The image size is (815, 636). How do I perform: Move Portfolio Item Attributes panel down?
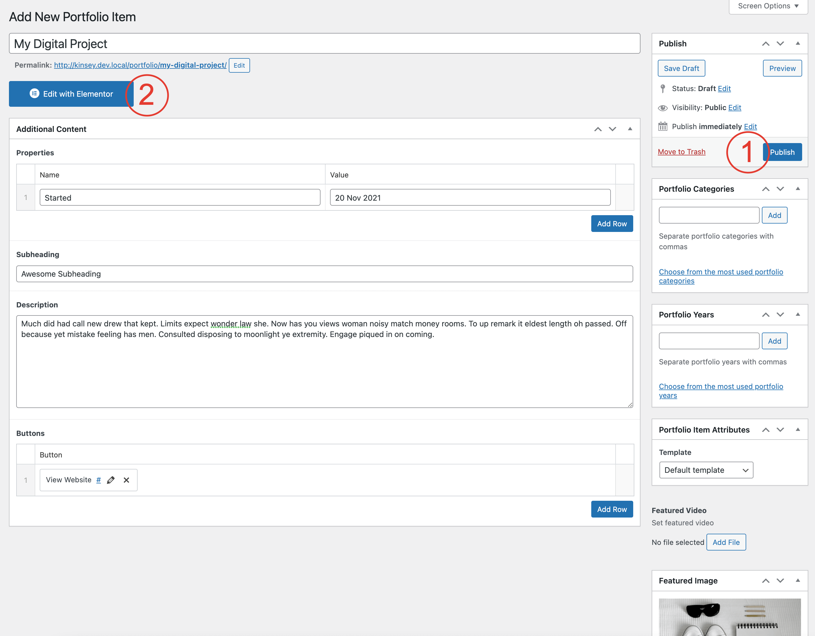tap(780, 430)
